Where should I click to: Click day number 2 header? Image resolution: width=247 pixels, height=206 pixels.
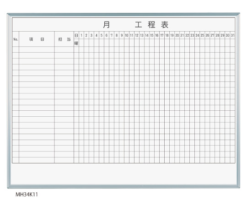click(86, 35)
